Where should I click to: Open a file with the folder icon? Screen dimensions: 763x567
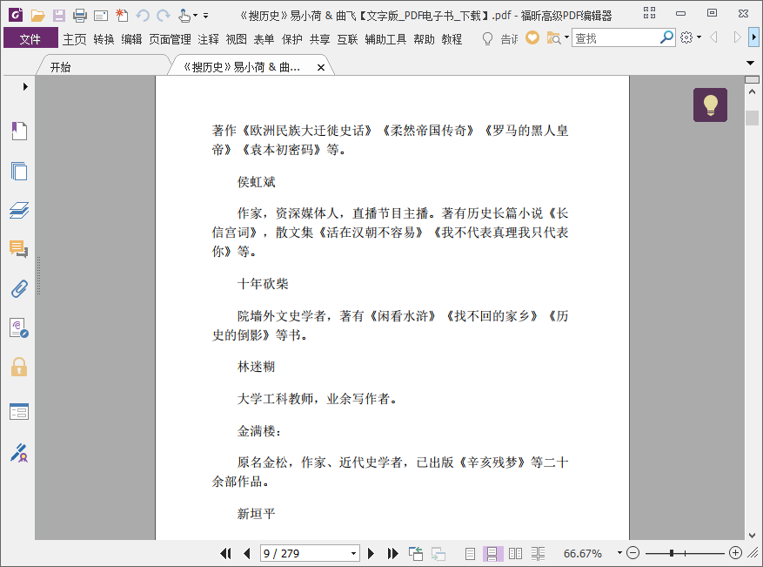[x=38, y=16]
